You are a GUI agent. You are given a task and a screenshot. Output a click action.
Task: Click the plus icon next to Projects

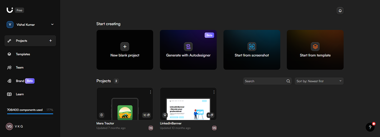[x=51, y=41]
